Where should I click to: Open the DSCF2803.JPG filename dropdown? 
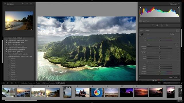tap(61, 83)
